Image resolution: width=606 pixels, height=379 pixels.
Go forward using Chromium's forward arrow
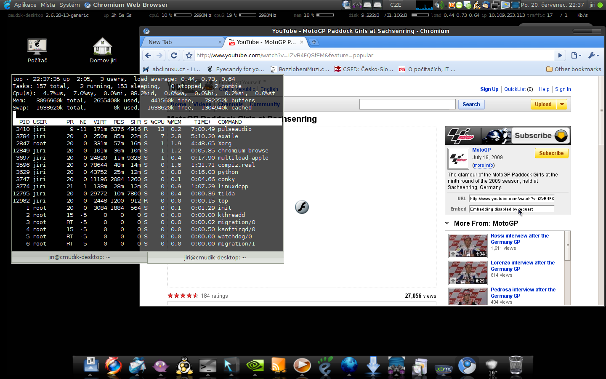[159, 55]
